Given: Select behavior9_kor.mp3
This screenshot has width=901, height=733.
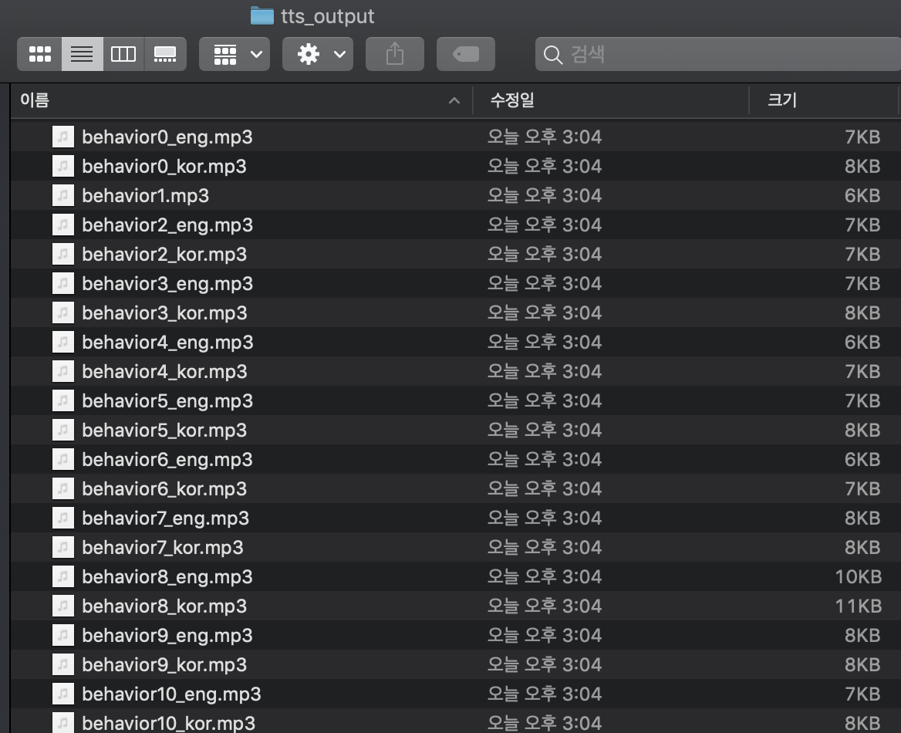Looking at the screenshot, I should [x=456, y=664].
